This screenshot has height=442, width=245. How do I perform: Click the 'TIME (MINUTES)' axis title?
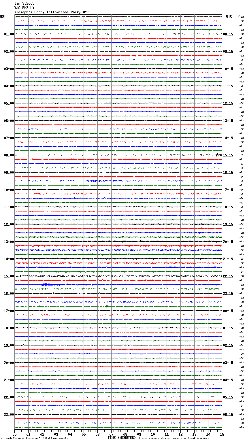point(122,438)
